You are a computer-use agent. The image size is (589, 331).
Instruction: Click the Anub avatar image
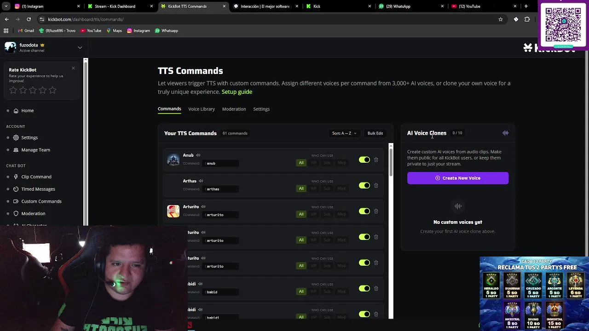[173, 160]
